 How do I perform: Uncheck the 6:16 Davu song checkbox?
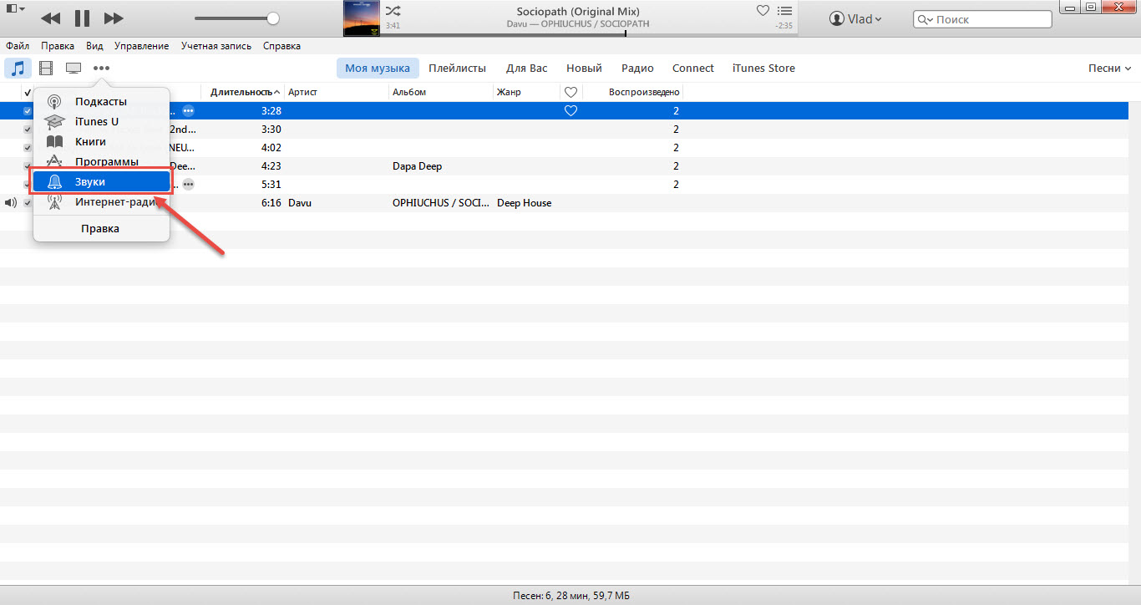point(28,202)
